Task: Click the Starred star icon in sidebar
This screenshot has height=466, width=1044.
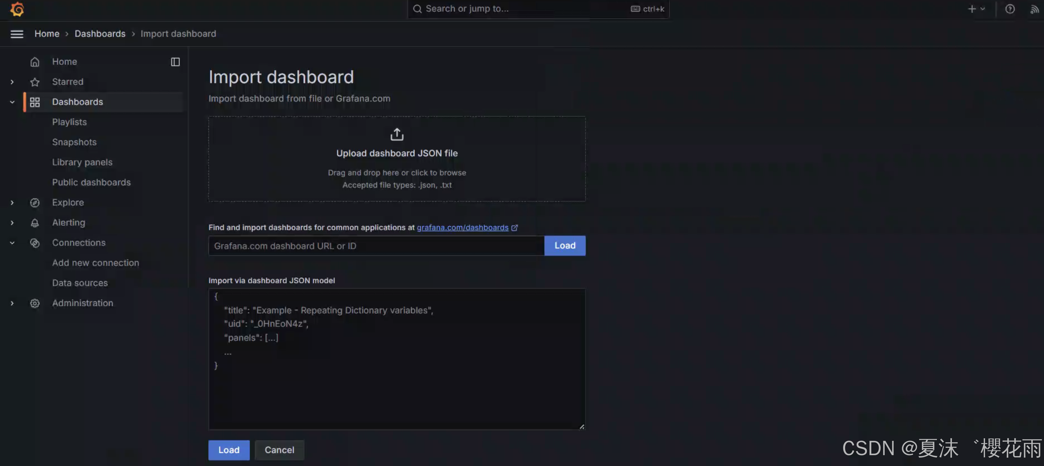Action: click(x=35, y=81)
